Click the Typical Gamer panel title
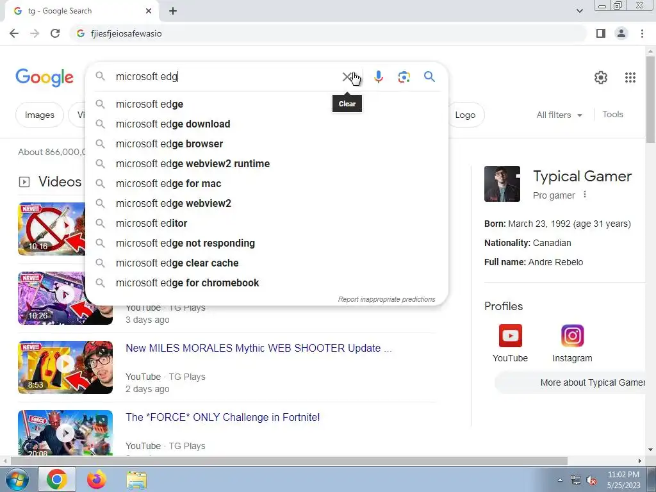Image resolution: width=656 pixels, height=492 pixels. click(582, 176)
